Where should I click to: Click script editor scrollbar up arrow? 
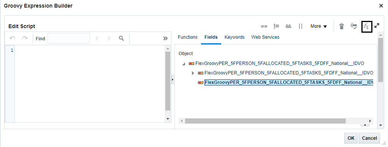(x=168, y=49)
